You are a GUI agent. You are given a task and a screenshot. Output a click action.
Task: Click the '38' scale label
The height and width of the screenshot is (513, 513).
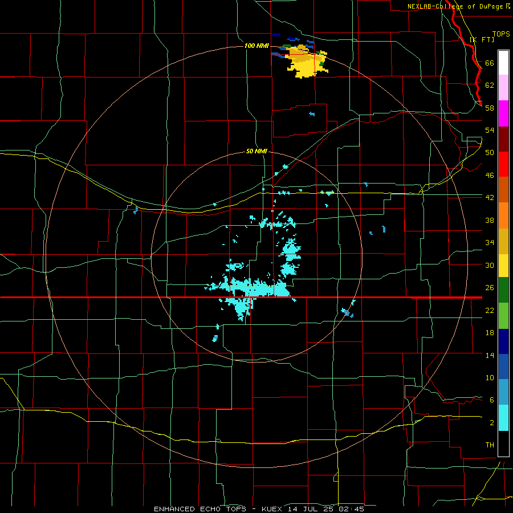490,220
